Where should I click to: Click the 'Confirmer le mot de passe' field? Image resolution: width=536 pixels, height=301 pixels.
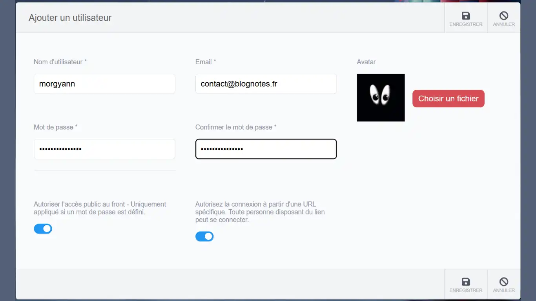click(266, 149)
